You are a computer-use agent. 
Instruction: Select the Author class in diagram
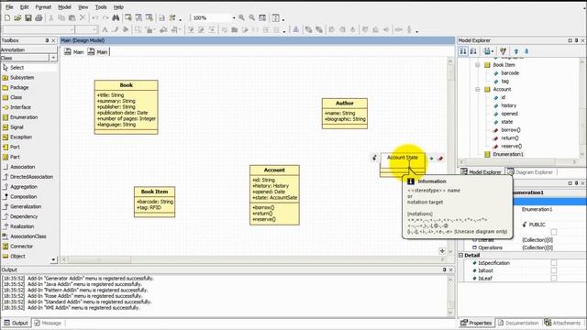[x=345, y=114]
